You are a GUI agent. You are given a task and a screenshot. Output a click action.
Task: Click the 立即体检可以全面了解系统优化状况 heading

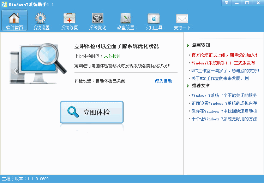(116, 46)
